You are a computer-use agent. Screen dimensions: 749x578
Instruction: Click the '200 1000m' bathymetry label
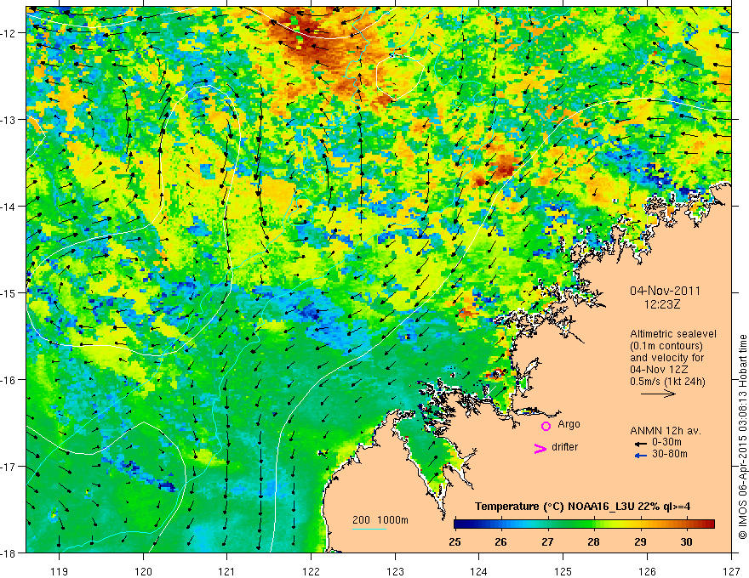click(x=380, y=520)
